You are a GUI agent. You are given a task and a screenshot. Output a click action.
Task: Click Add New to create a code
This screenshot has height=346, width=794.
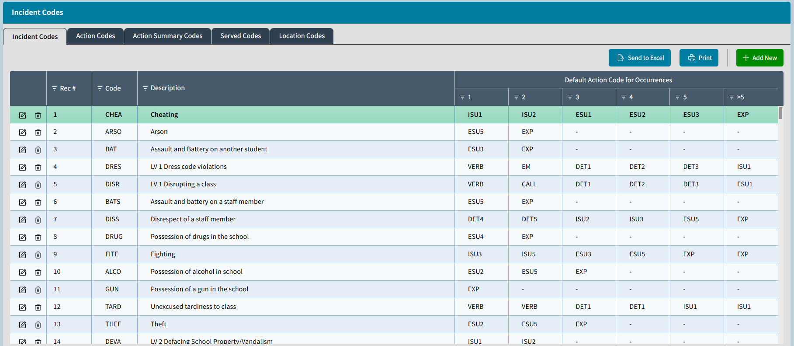[760, 58]
